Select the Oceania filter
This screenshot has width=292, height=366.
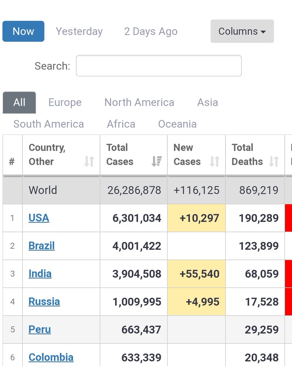pos(177,124)
